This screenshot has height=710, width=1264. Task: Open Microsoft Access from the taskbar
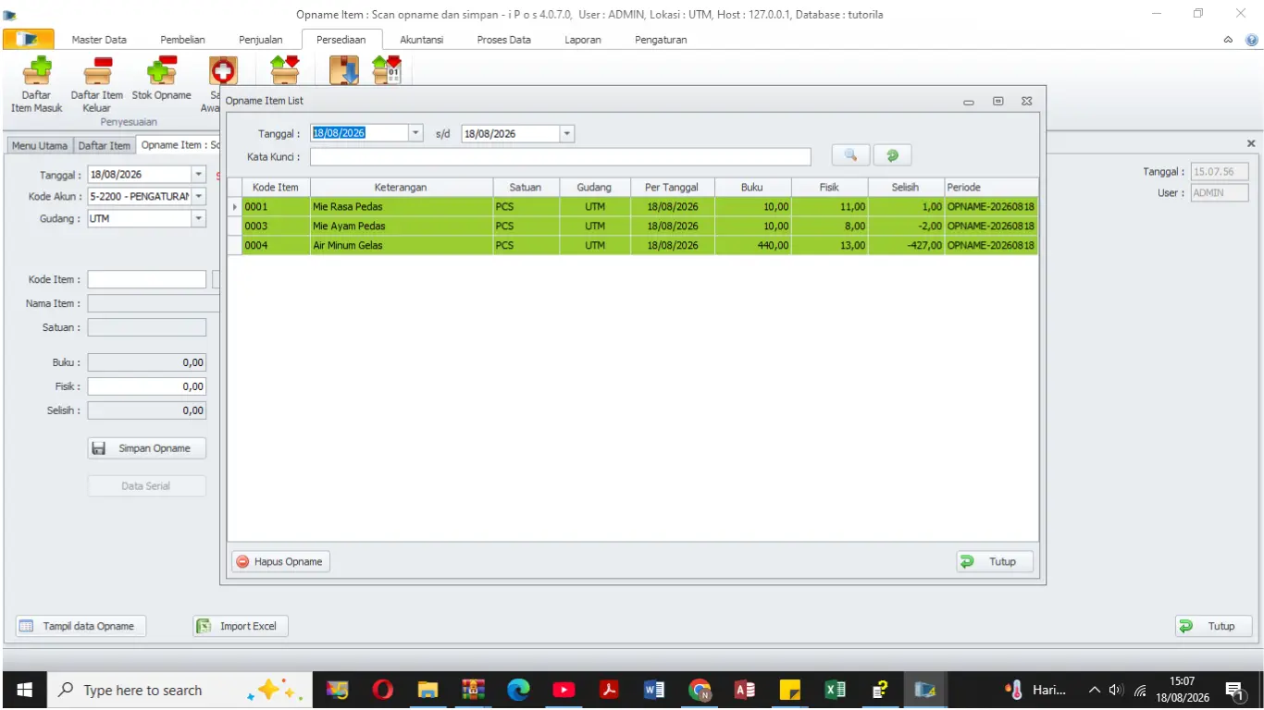tap(745, 690)
